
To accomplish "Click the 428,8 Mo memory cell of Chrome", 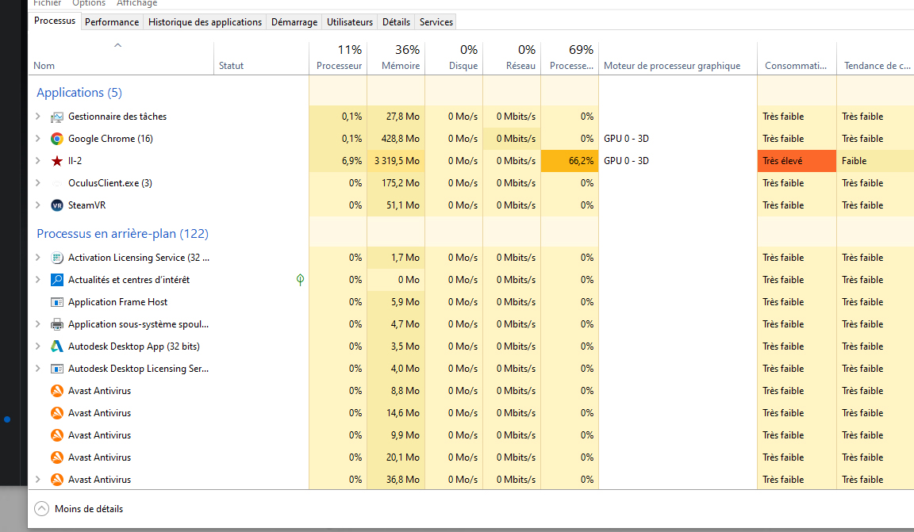I will tap(396, 139).
